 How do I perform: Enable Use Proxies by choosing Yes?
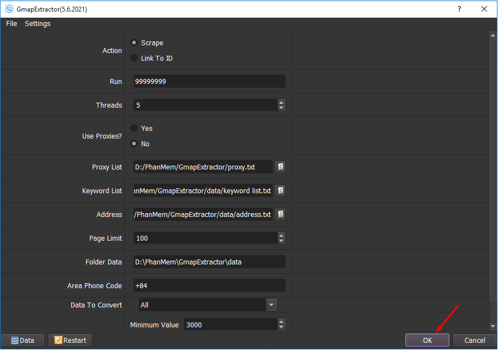(x=134, y=128)
